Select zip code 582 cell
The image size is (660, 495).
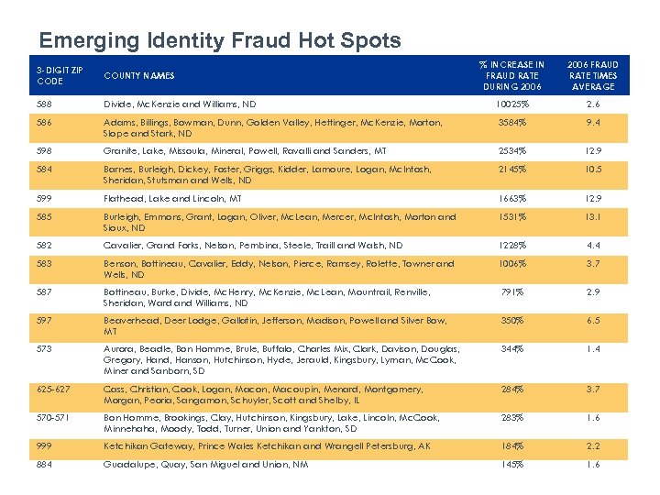coord(45,246)
